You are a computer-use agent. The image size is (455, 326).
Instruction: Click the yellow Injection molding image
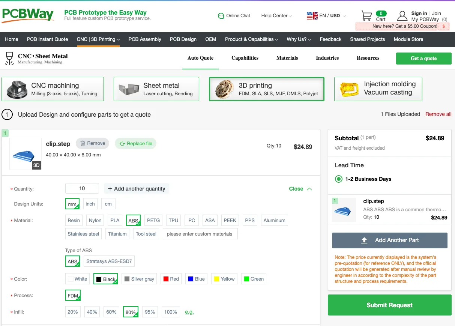[349, 89]
